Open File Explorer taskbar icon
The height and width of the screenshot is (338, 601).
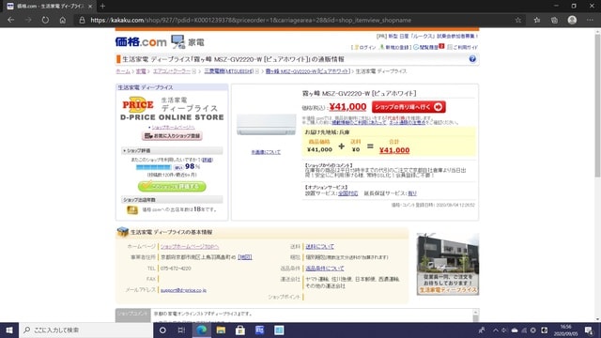221,330
